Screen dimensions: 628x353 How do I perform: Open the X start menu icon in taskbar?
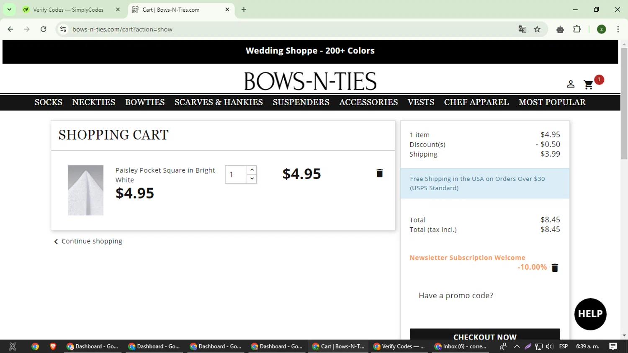[13, 346]
